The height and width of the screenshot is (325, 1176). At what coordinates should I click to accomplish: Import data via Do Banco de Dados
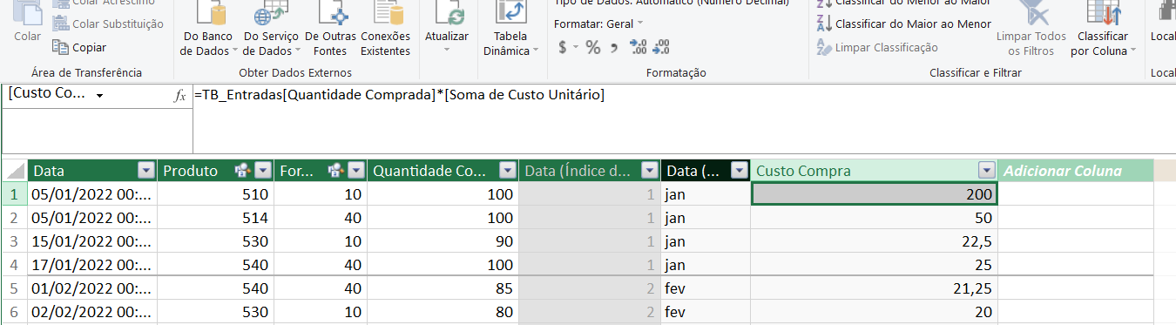(207, 30)
